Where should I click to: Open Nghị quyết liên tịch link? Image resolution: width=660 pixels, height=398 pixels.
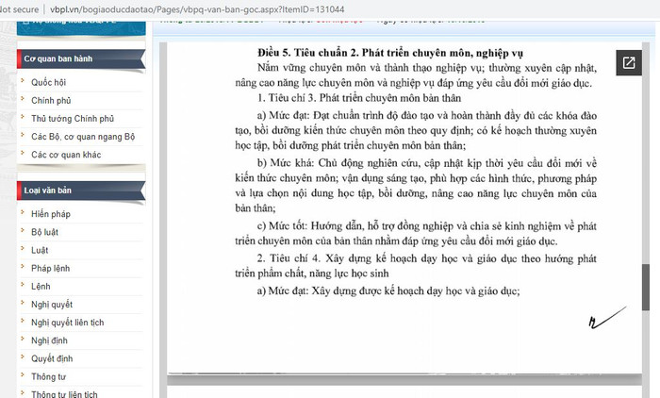coord(68,322)
